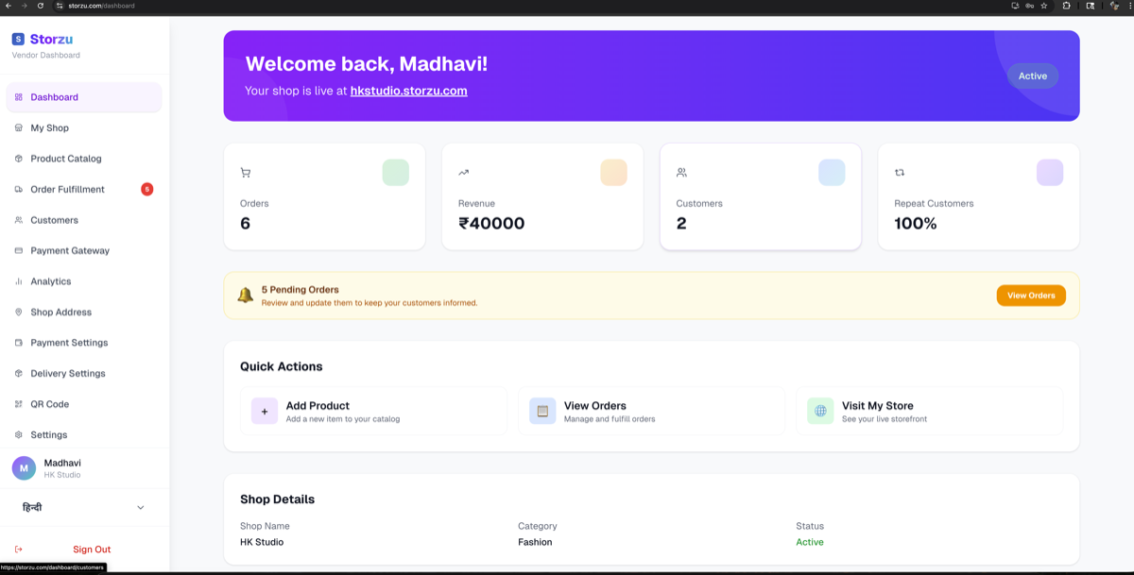Open Order Fulfillment in sidebar menu
This screenshot has width=1134, height=575.
[x=84, y=189]
